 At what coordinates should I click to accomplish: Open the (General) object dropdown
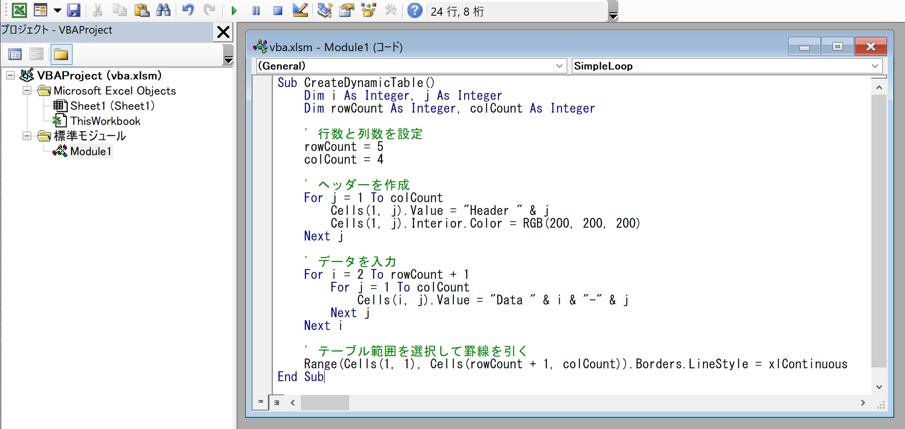pos(560,66)
